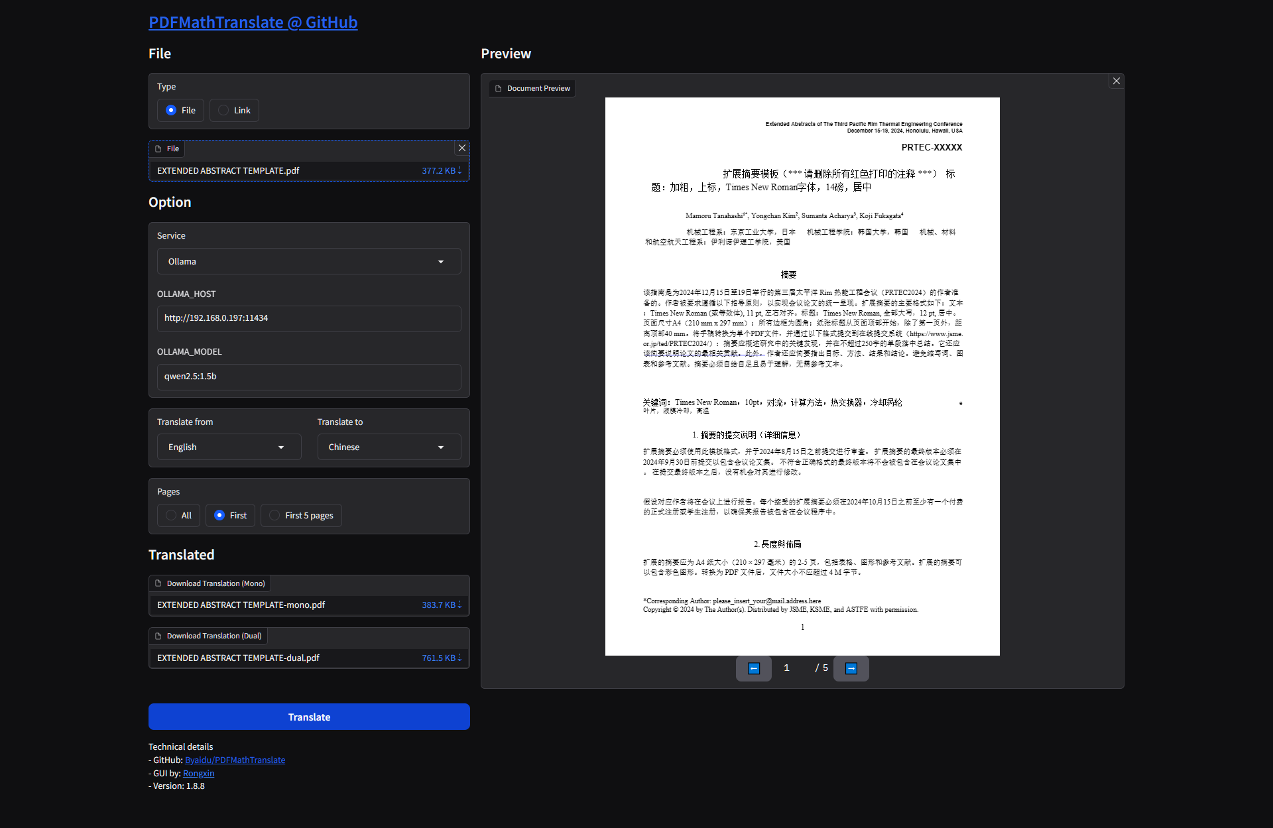
Task: Open the PDFMathTranslate @ GitHub link
Action: click(x=253, y=23)
